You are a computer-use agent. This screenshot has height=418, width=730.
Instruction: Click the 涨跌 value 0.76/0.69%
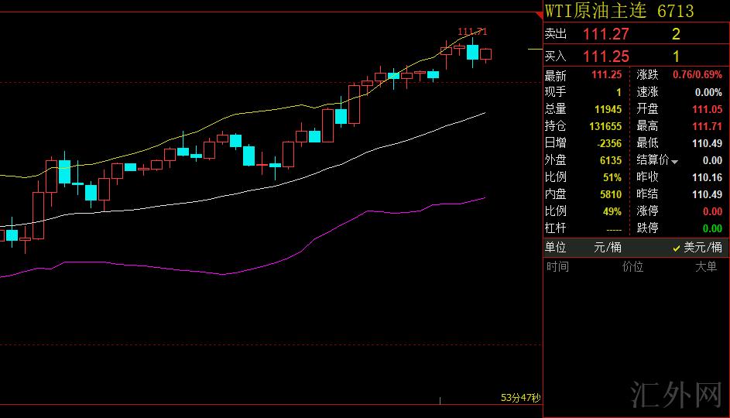(x=697, y=74)
